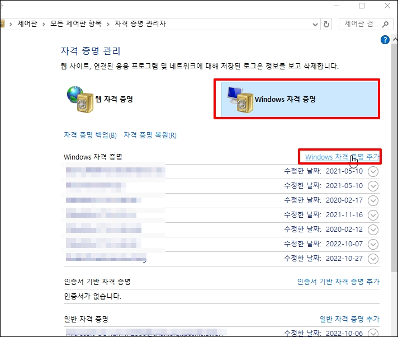Viewport: 398px width, 337px height.
Task: Click the search magnifier icon
Action: 385,24
